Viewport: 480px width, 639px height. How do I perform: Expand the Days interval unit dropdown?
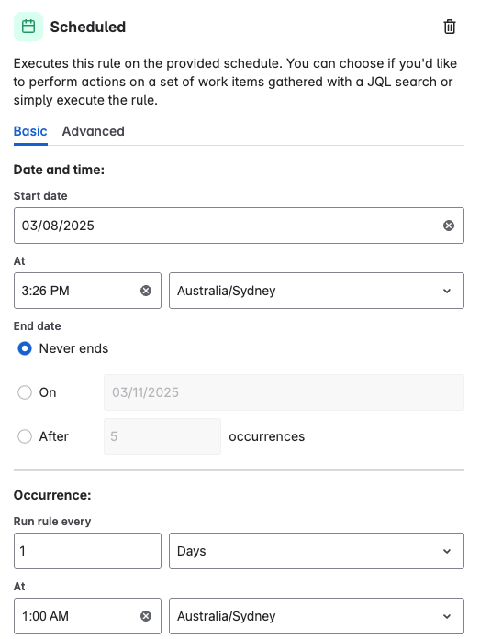(317, 551)
